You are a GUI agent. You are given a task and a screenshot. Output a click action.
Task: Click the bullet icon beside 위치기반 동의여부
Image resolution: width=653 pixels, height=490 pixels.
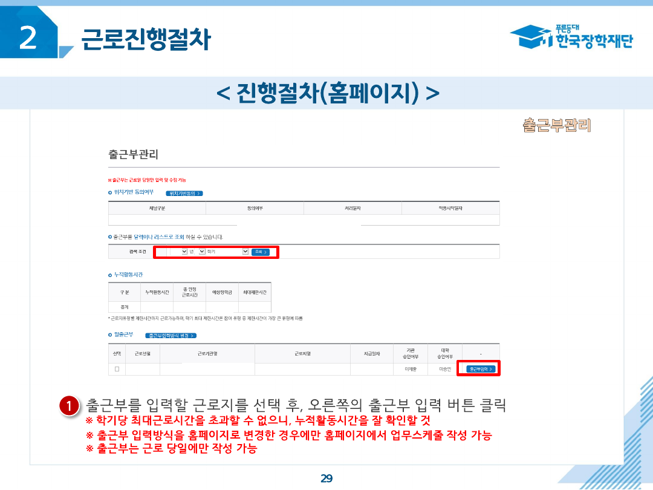click(x=110, y=192)
